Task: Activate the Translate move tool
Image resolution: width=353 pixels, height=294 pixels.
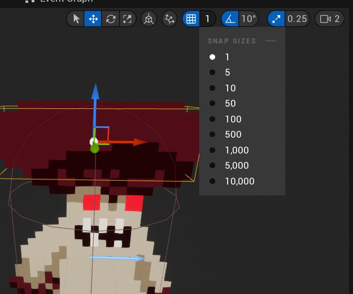Action: (93, 19)
